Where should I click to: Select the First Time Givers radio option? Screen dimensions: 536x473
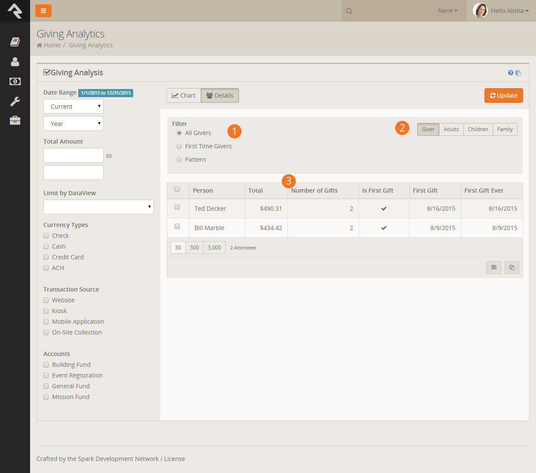(x=179, y=146)
